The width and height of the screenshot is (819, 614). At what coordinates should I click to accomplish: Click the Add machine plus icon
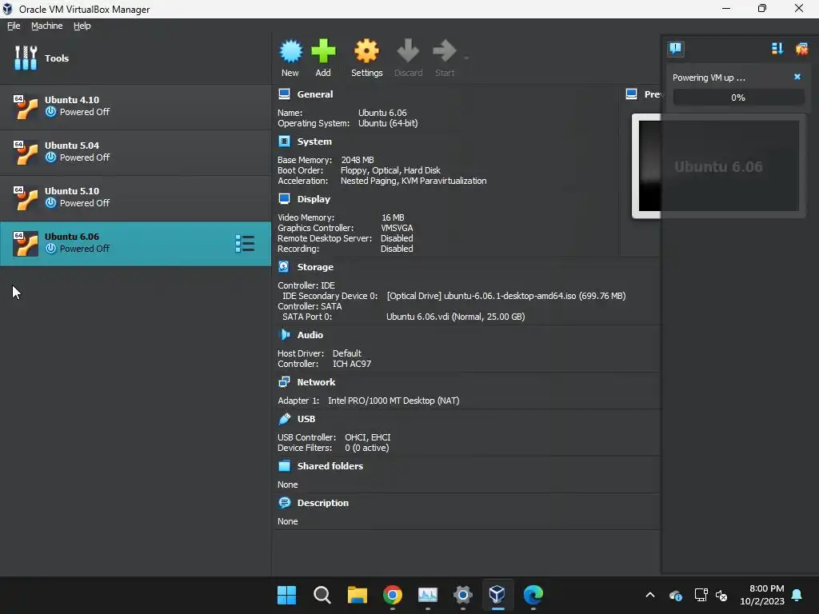click(x=323, y=51)
